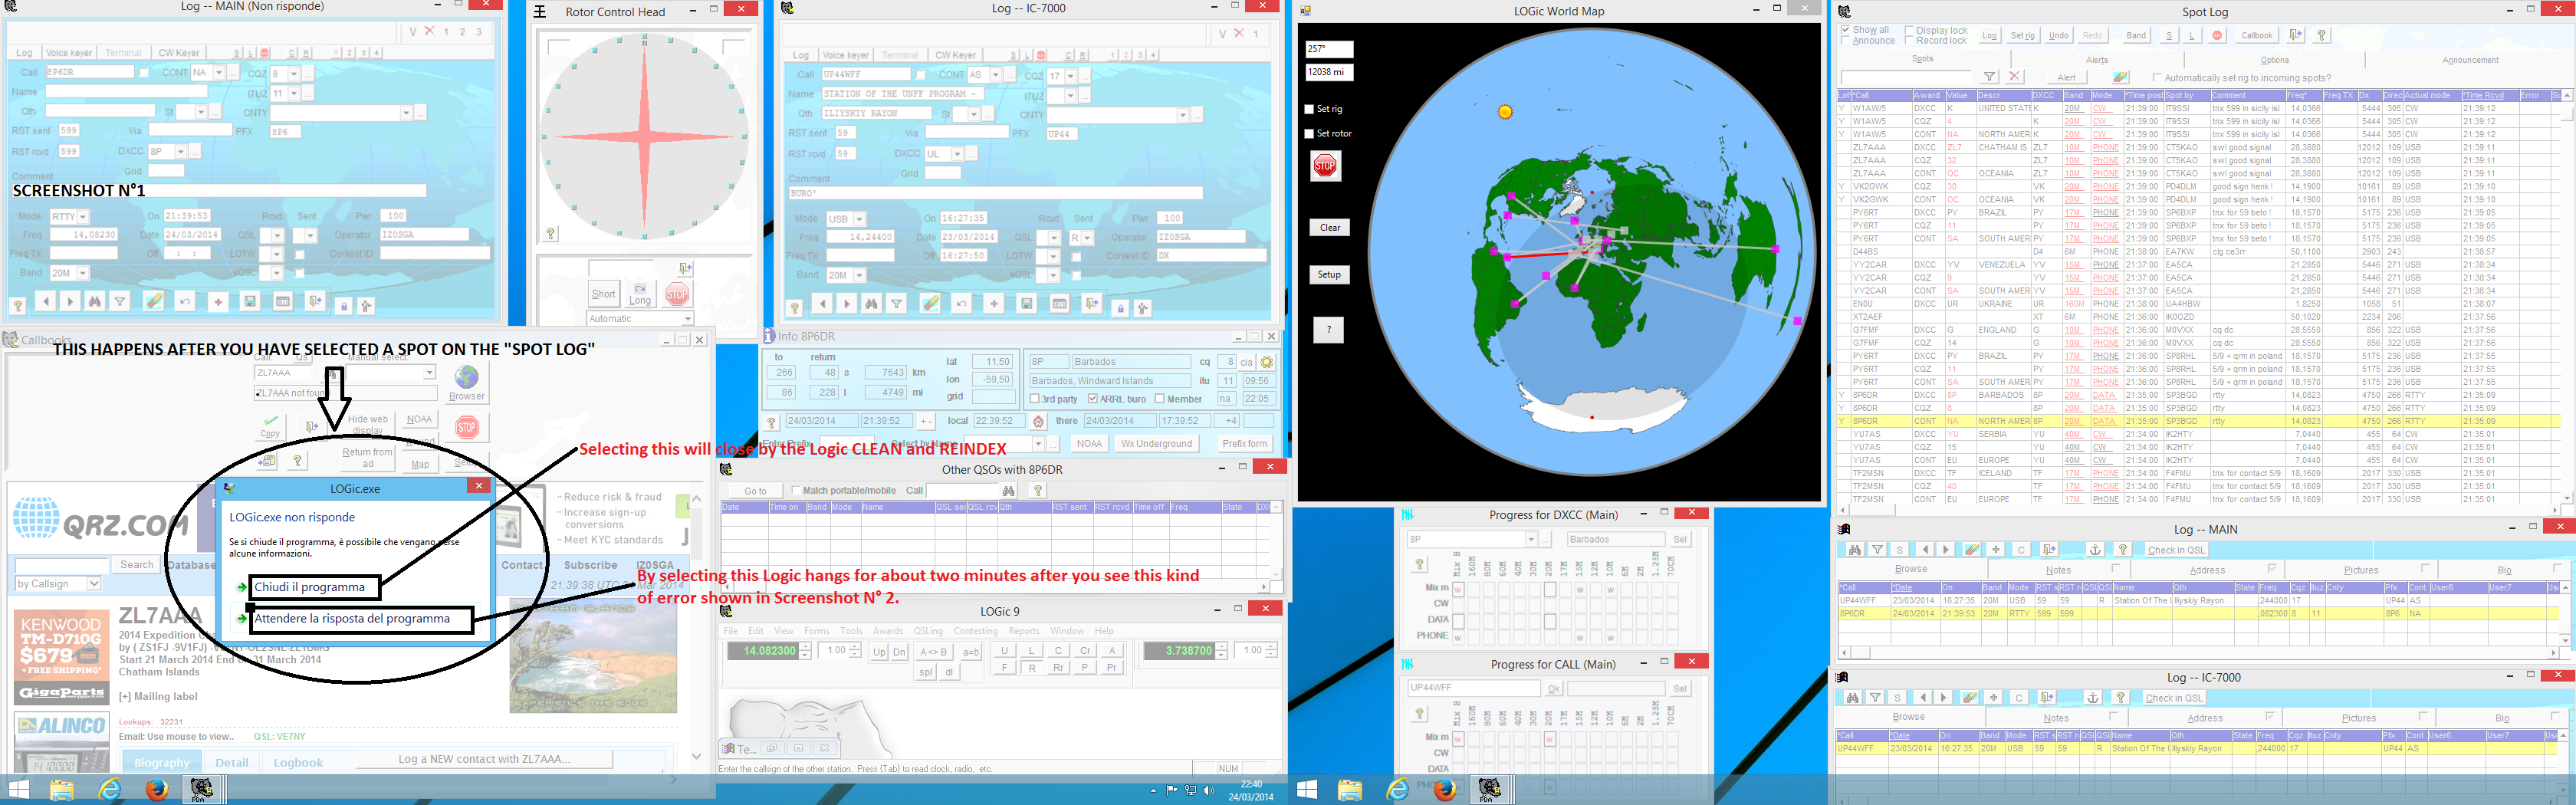Click red STOP icon in Rotor Control Head
This screenshot has height=805, width=2576.
[677, 294]
